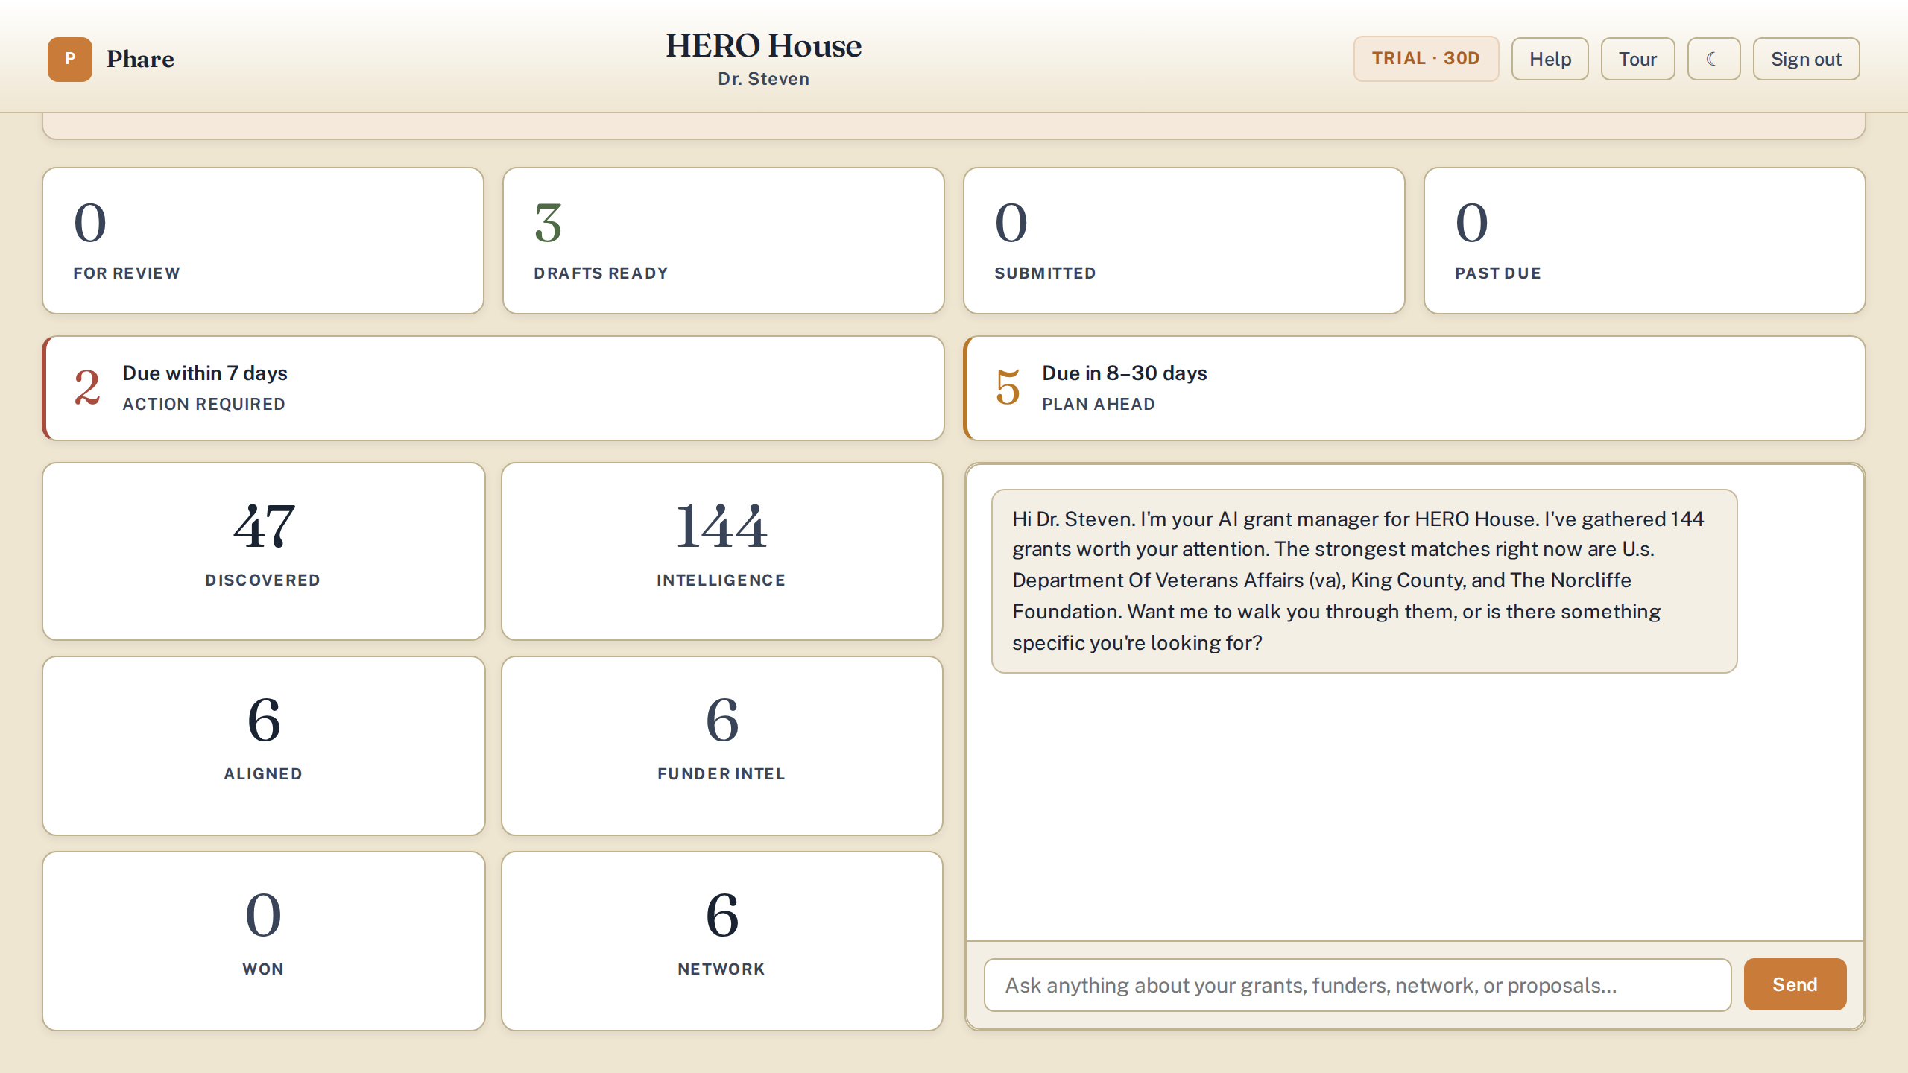Open the Intelligence tile
1908x1073 pixels.
click(722, 551)
